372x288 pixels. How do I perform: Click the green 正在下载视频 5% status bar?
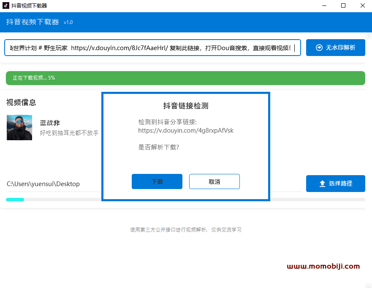[185, 78]
